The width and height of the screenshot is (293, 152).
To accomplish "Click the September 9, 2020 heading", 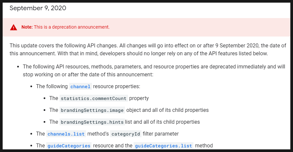I will (x=38, y=8).
